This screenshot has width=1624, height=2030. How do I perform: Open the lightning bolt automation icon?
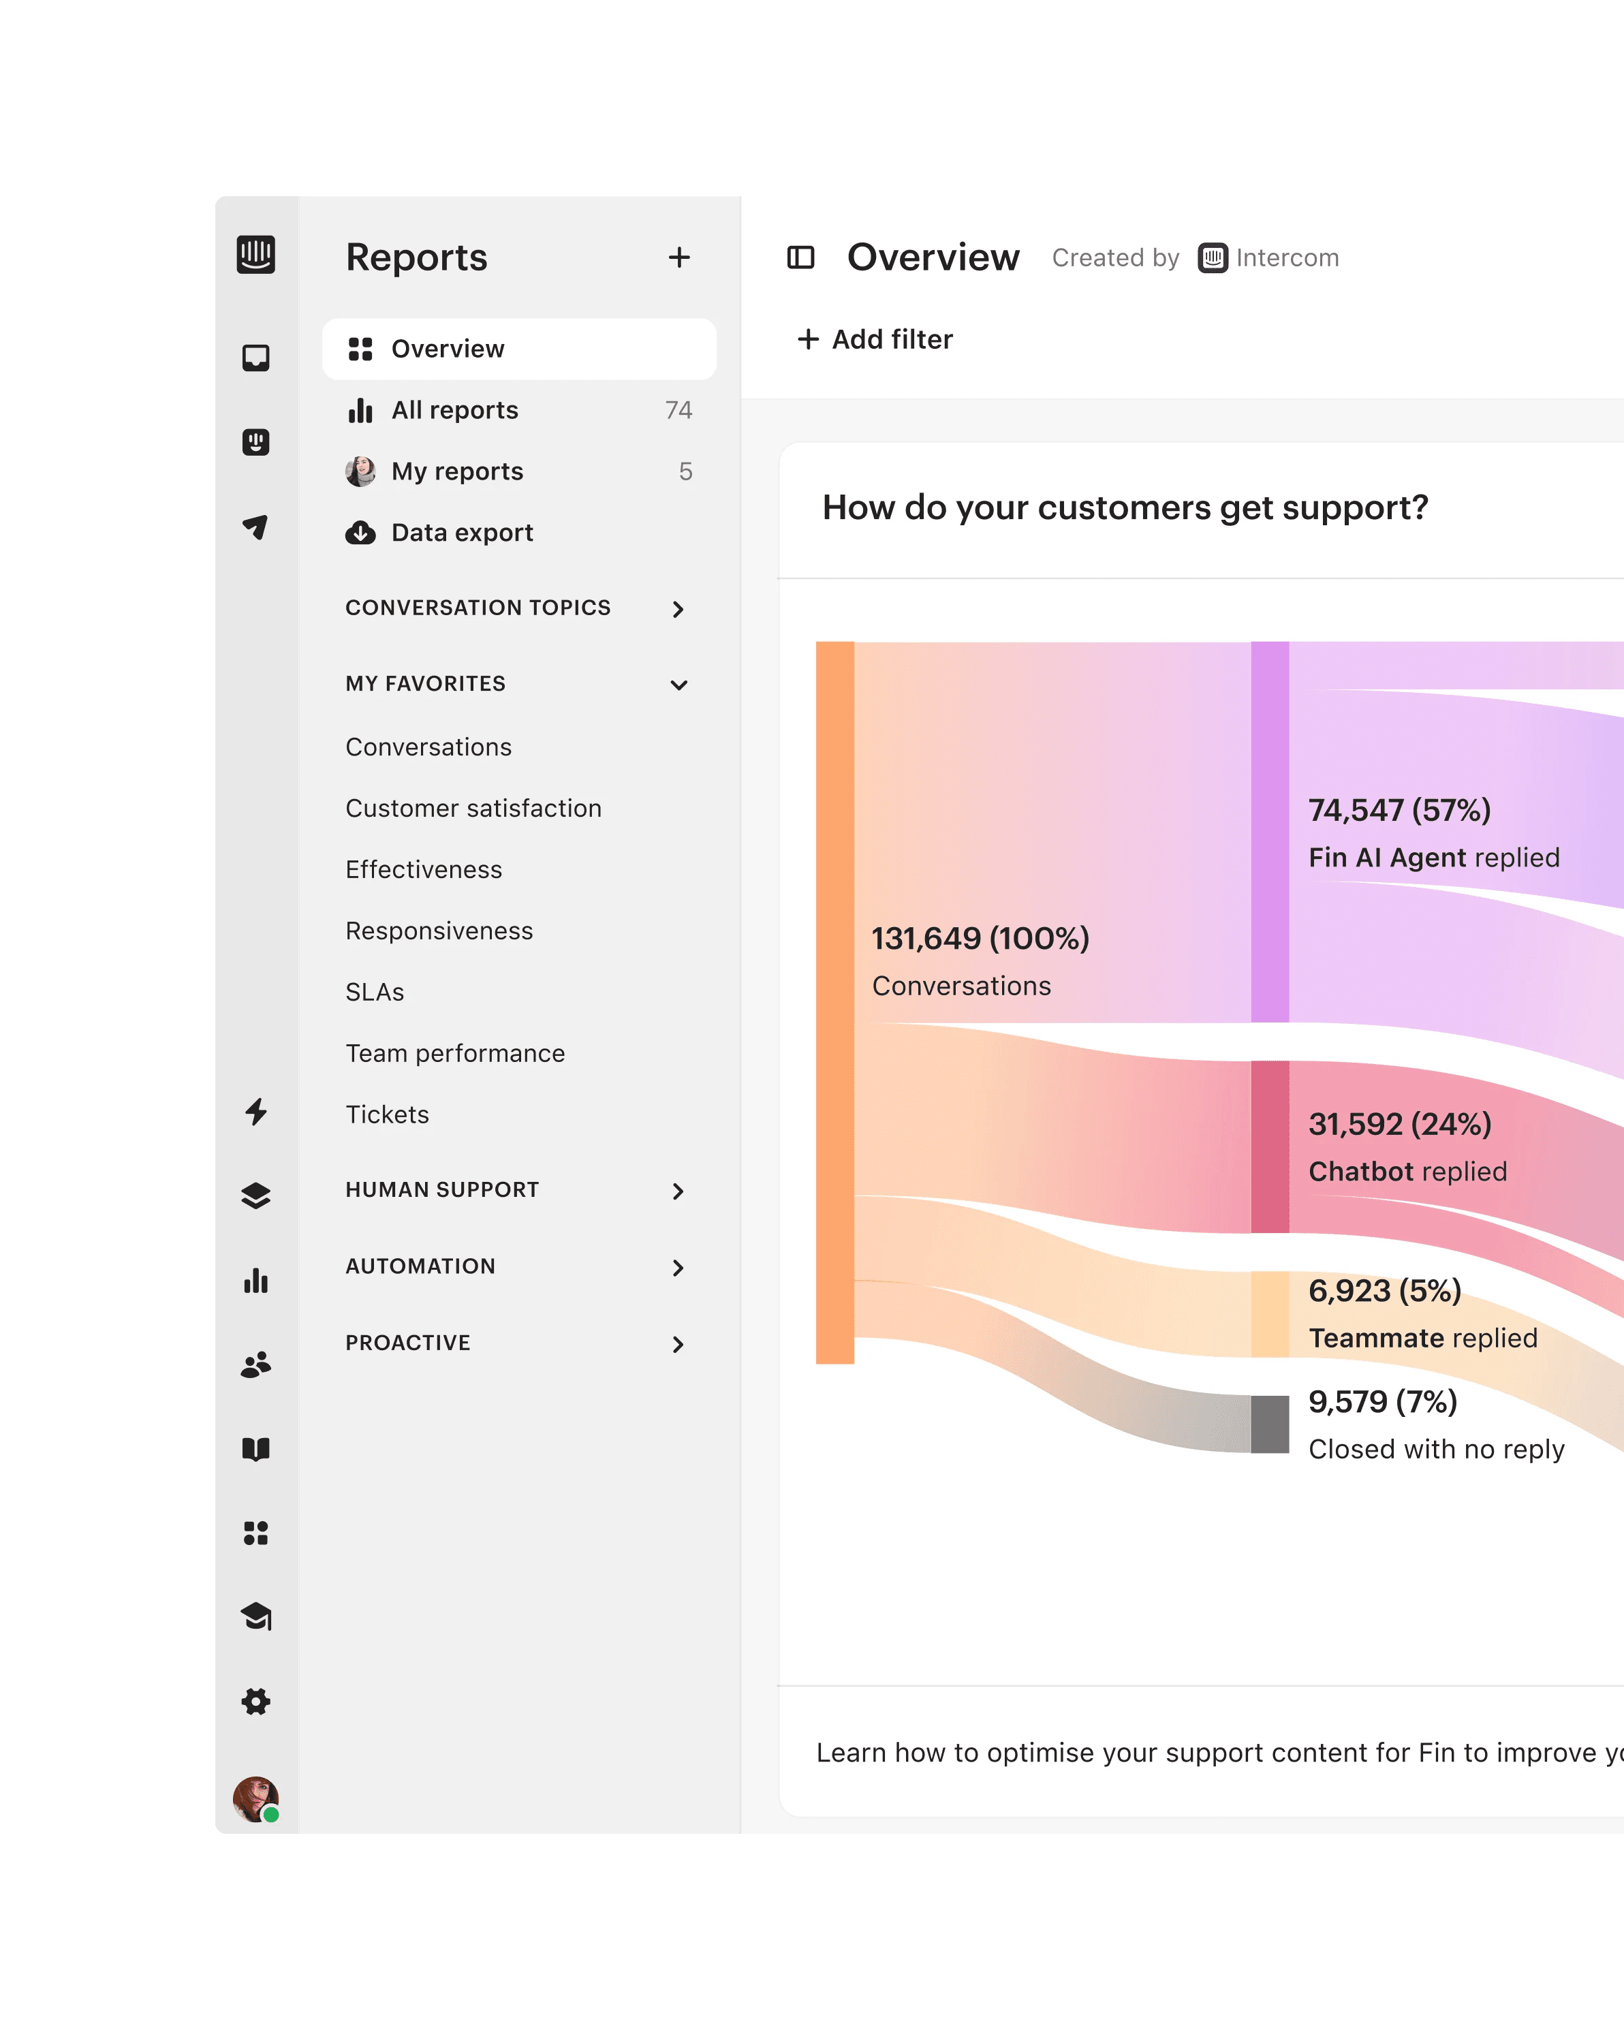(x=255, y=1111)
